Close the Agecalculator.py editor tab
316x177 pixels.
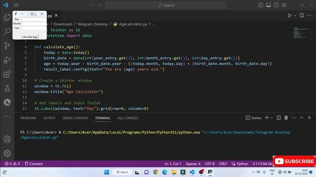[x=56, y=15]
